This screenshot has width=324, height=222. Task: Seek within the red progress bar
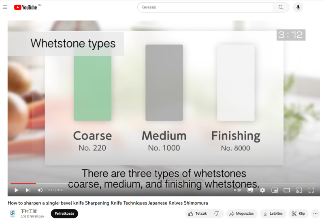23,184
